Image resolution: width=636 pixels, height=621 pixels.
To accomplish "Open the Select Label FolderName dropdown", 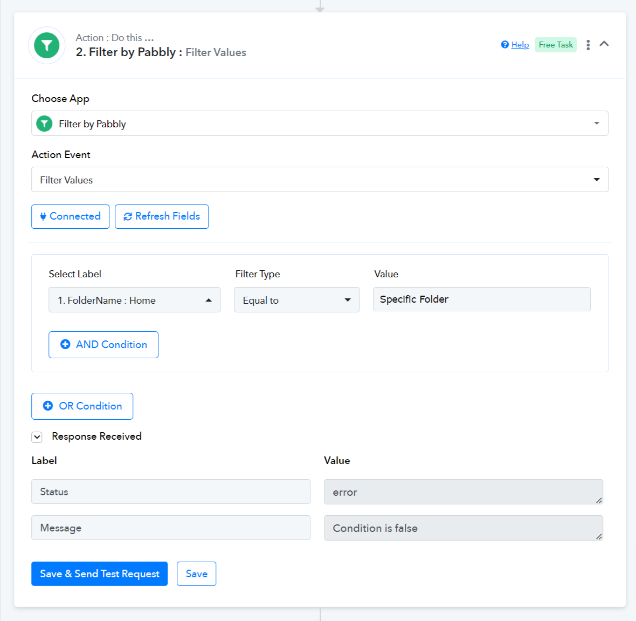I will click(134, 300).
